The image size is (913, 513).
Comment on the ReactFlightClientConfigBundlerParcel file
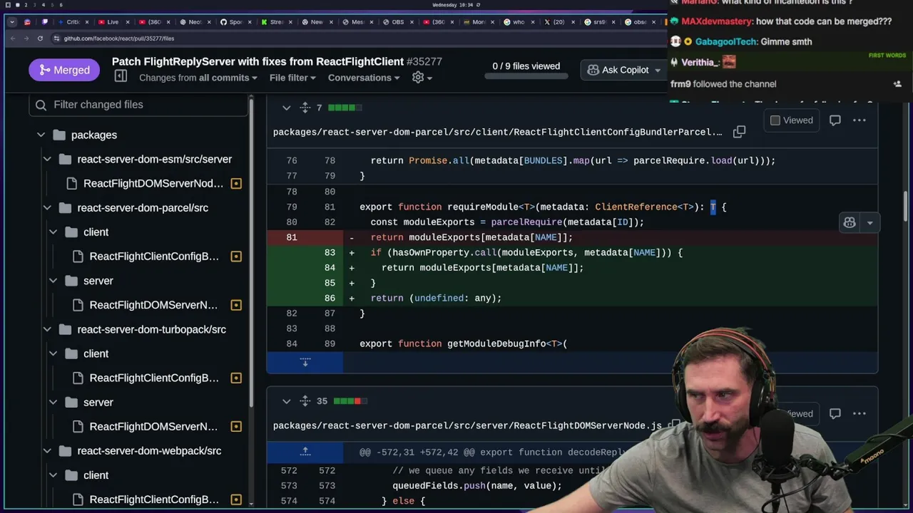835,120
